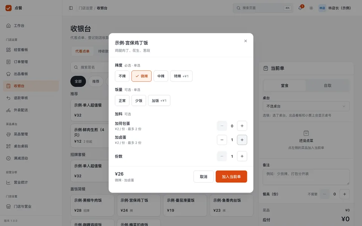Toggle the sidebar collapse icon
362x226 pixels.
[x=71, y=8]
